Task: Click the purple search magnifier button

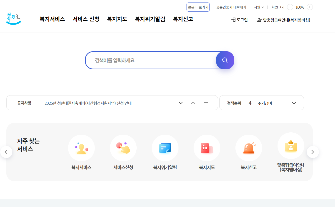Action: pyautogui.click(x=225, y=60)
